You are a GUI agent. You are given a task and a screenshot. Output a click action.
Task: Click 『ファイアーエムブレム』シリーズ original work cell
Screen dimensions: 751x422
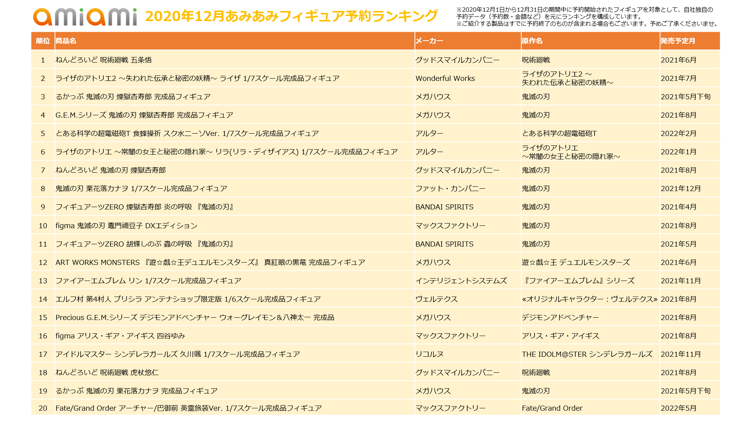coord(579,281)
